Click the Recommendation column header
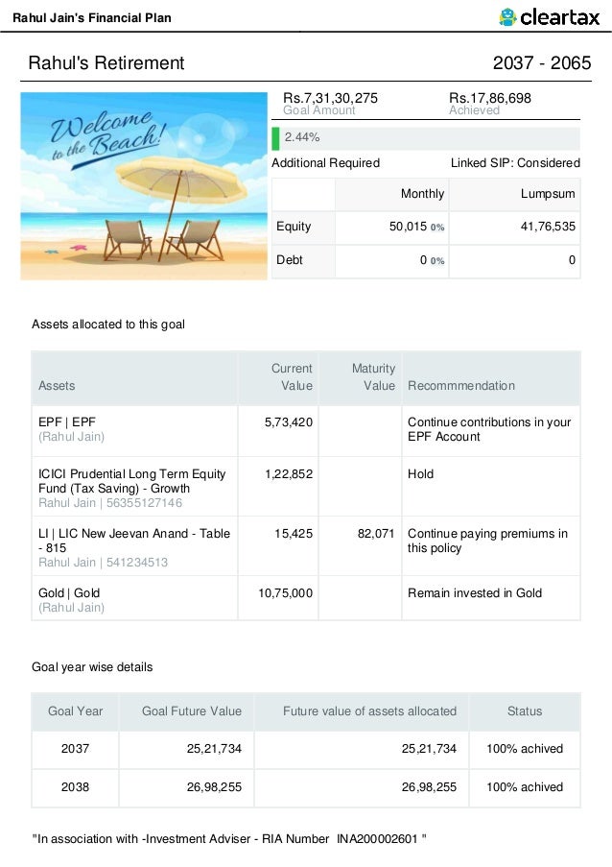The width and height of the screenshot is (612, 867). pos(460,386)
